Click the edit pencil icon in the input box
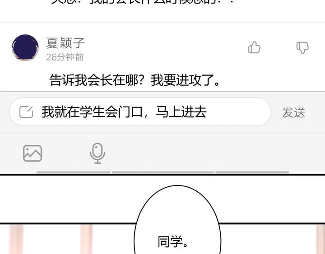Viewport: 325px width, 254px height. click(x=26, y=112)
